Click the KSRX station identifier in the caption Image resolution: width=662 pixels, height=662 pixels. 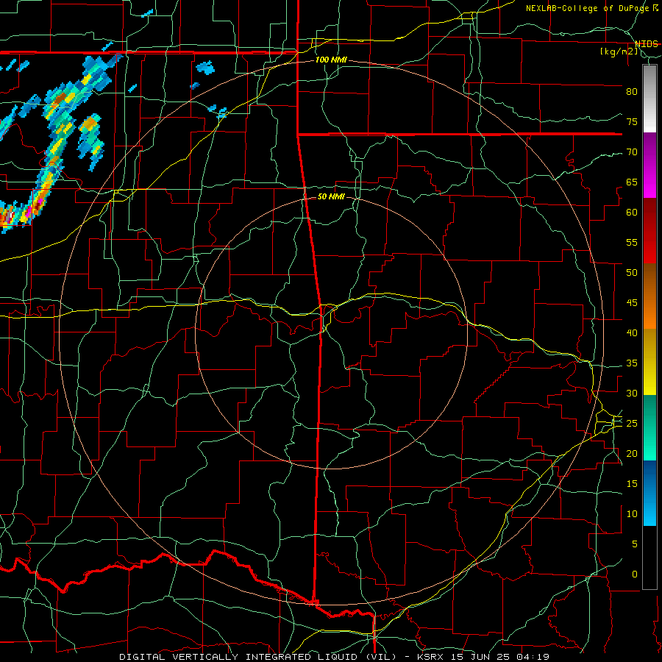click(430, 657)
